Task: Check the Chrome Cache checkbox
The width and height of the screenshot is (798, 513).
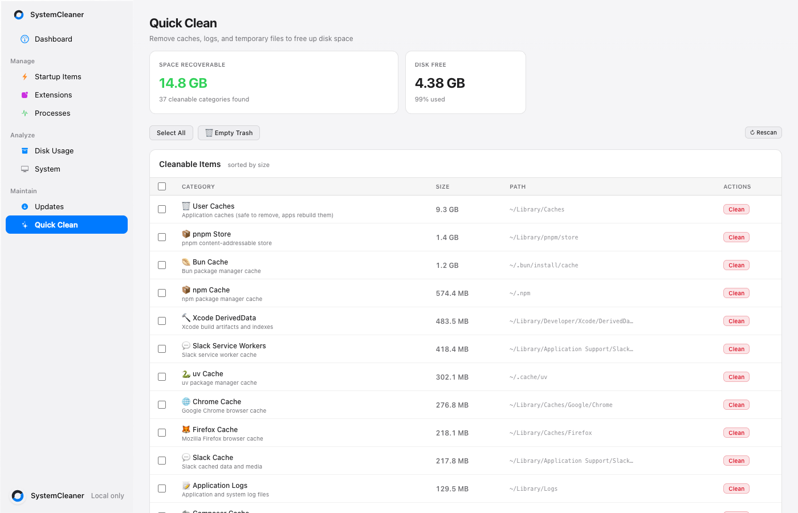Action: coord(162,405)
